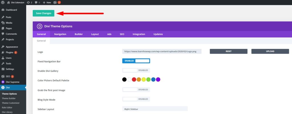Select the purple palette color swatch
Screen dimensions: 292x114
pos(158,80)
